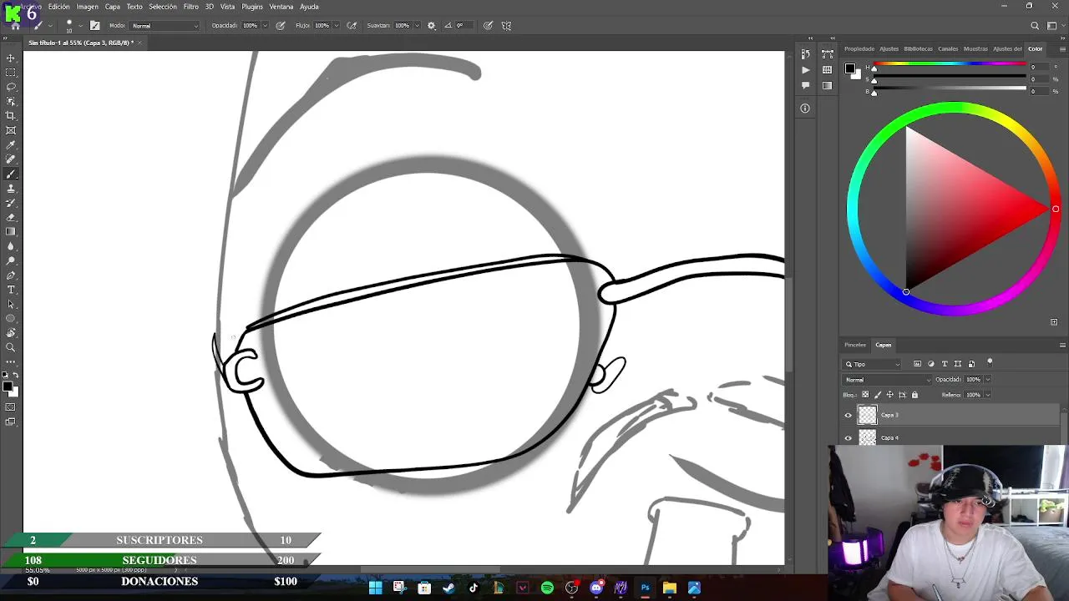This screenshot has width=1069, height=601.
Task: Open Windows Start menu
Action: pos(375,588)
